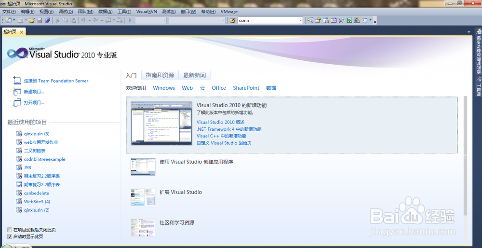
Task: Click the Copy toolbar icon
Action: (x=65, y=20)
